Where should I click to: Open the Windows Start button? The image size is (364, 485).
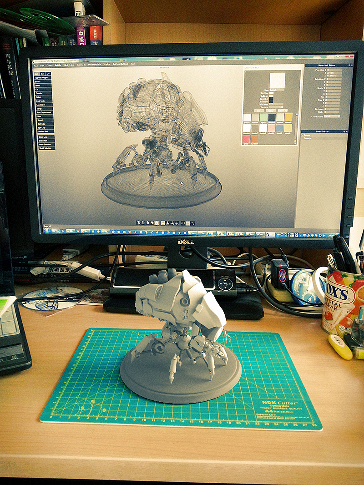[x=46, y=230]
